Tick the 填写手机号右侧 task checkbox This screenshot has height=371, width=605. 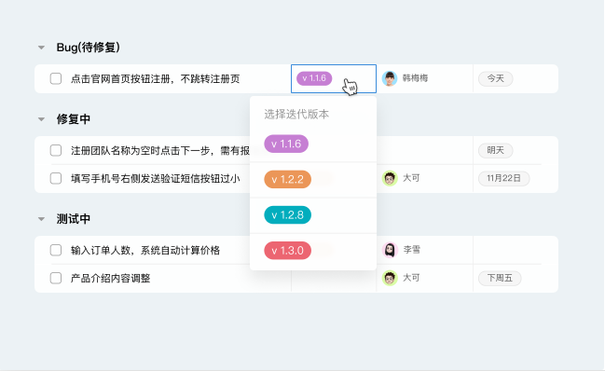point(56,179)
